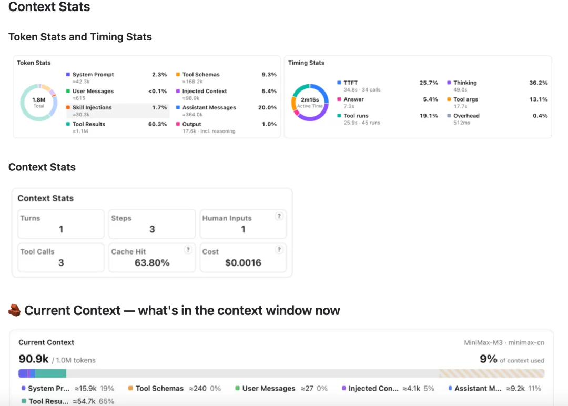Select the Turns stat card
Screen dimensions: 568x406
coord(61,224)
